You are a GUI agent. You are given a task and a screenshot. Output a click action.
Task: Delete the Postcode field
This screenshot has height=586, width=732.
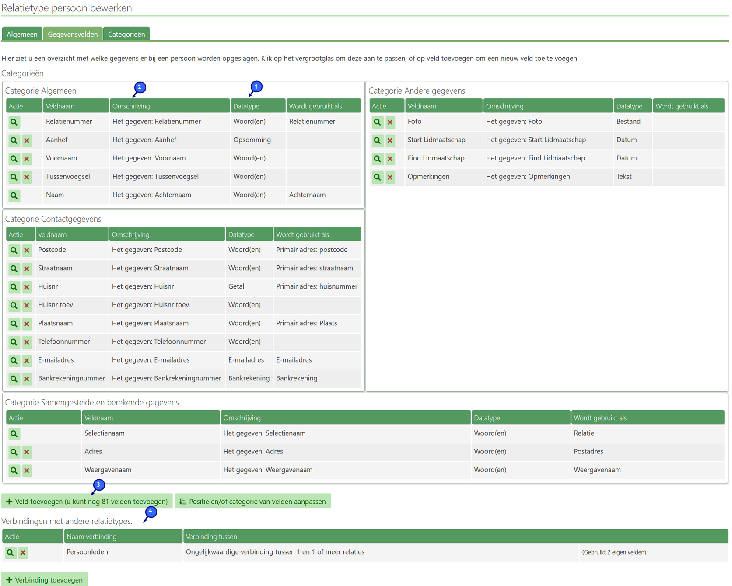click(x=27, y=250)
